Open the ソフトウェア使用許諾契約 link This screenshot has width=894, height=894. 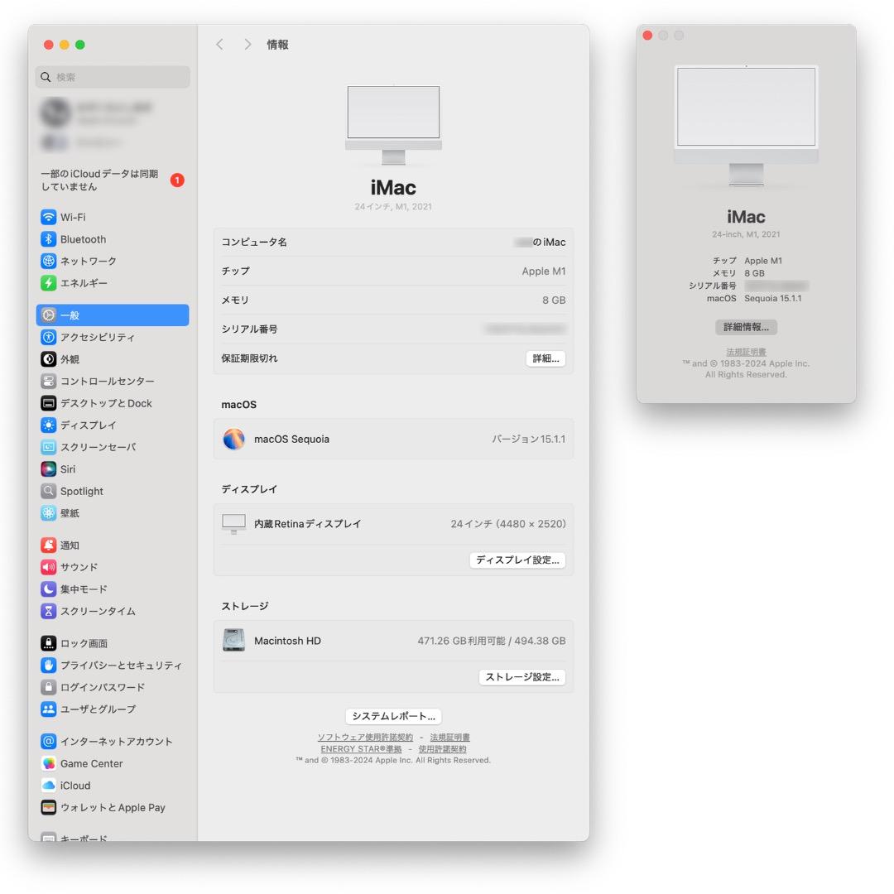point(364,737)
